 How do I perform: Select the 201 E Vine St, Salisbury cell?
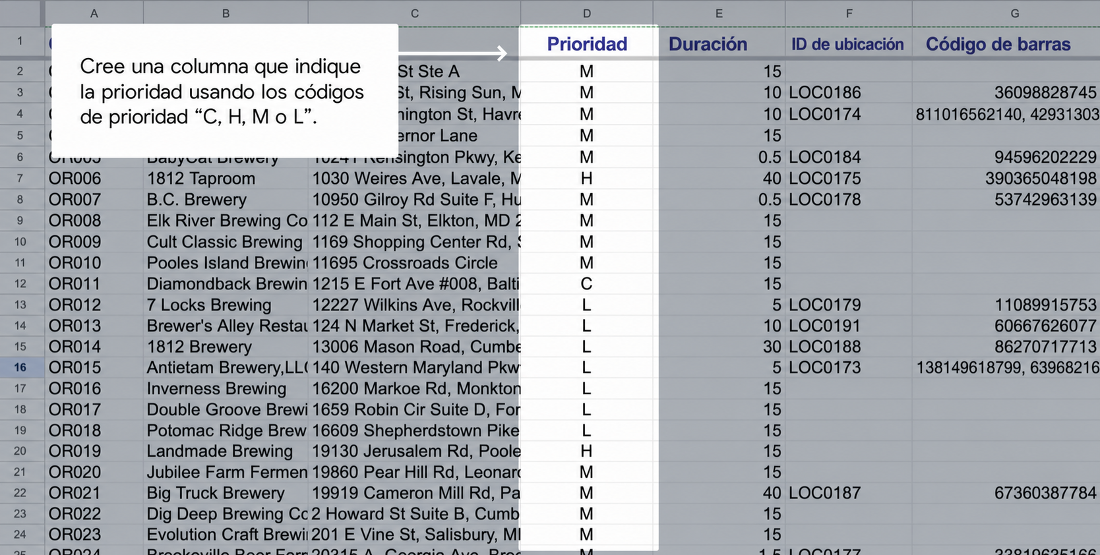click(x=414, y=534)
